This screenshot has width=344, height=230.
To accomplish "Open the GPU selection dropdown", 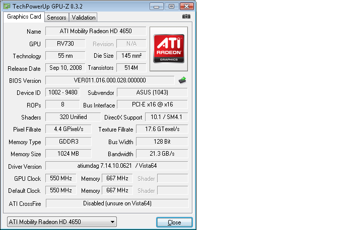I will [62, 222].
